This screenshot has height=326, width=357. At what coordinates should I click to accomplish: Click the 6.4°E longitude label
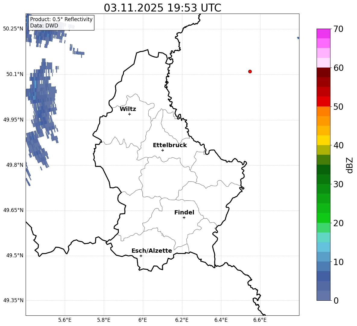pyautogui.click(x=221, y=320)
